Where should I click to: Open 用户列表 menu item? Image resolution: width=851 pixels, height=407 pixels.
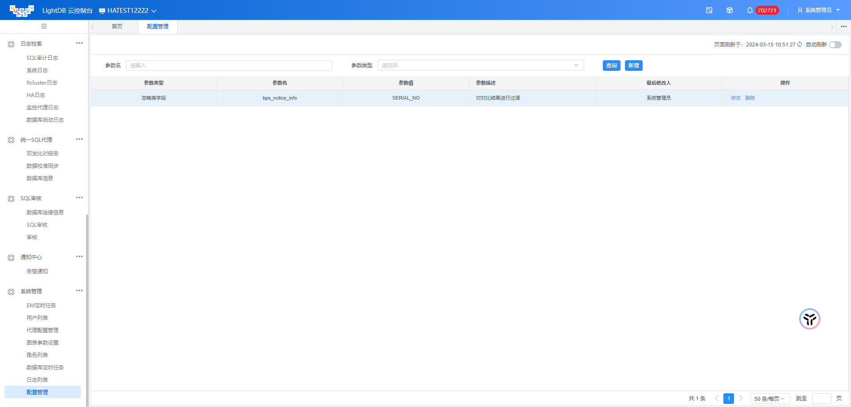click(x=37, y=318)
